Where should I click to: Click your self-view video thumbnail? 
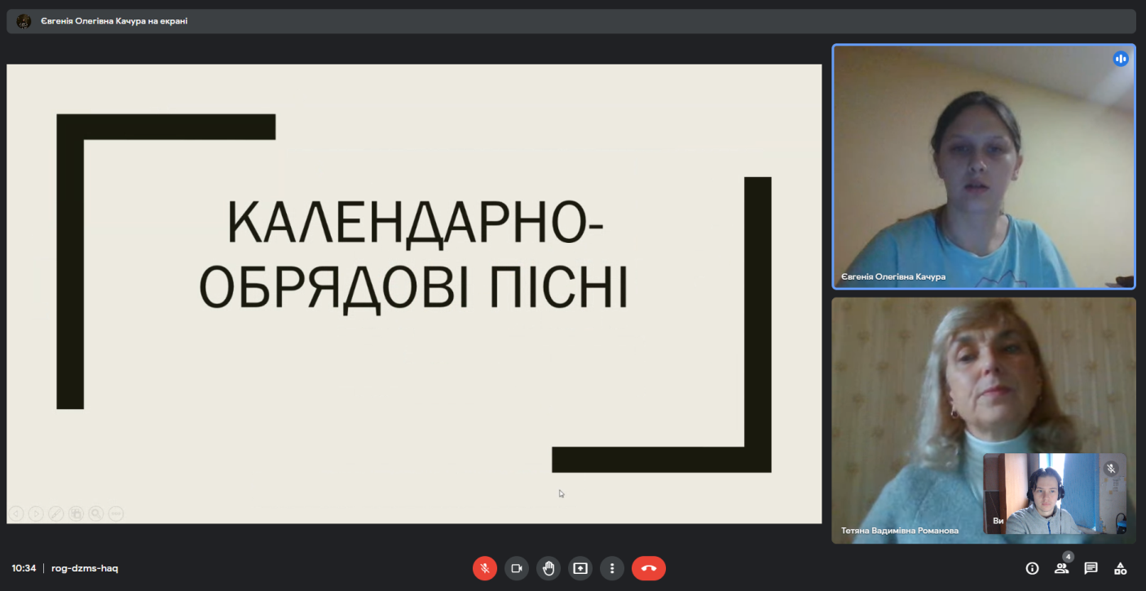pos(1054,494)
